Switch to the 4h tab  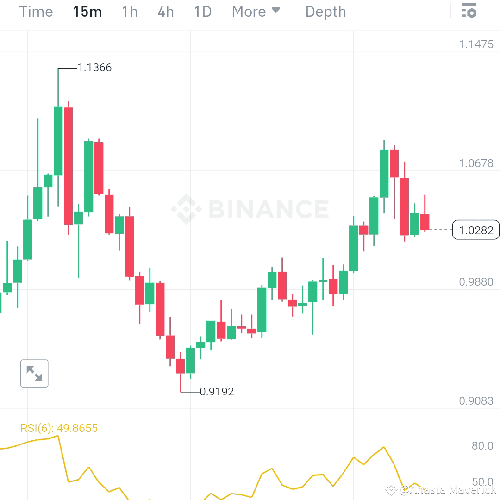click(165, 12)
